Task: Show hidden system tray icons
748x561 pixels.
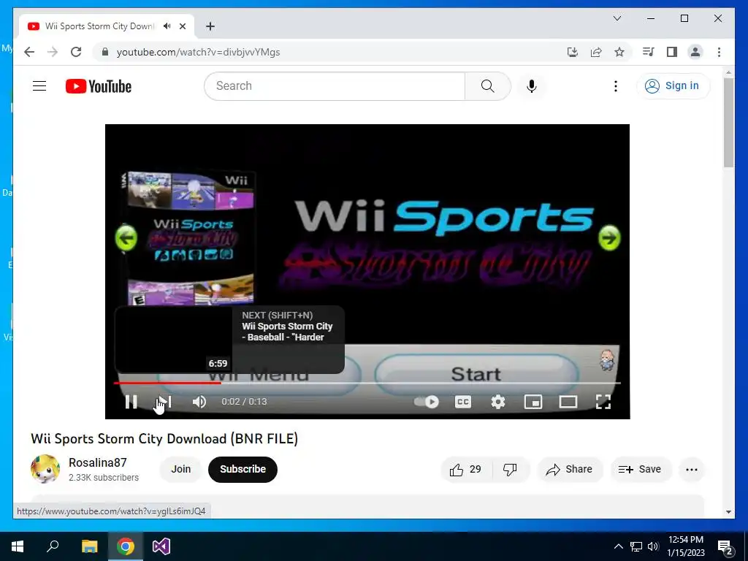Action: [x=618, y=546]
